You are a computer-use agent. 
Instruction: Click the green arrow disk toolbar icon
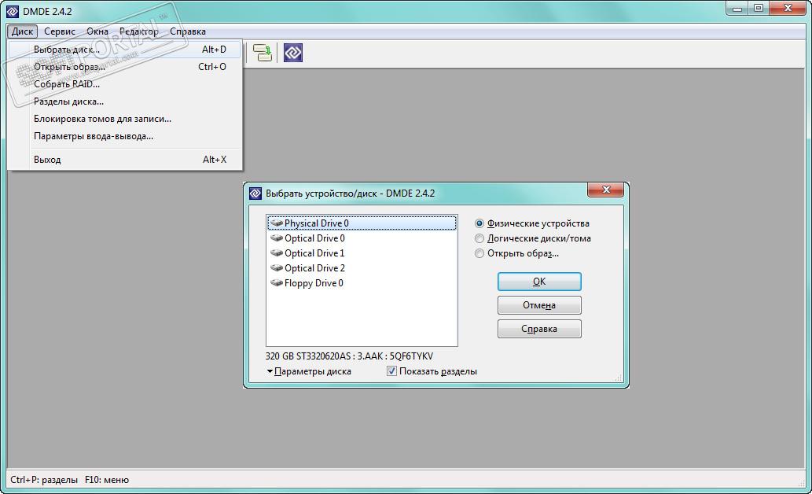tap(263, 53)
